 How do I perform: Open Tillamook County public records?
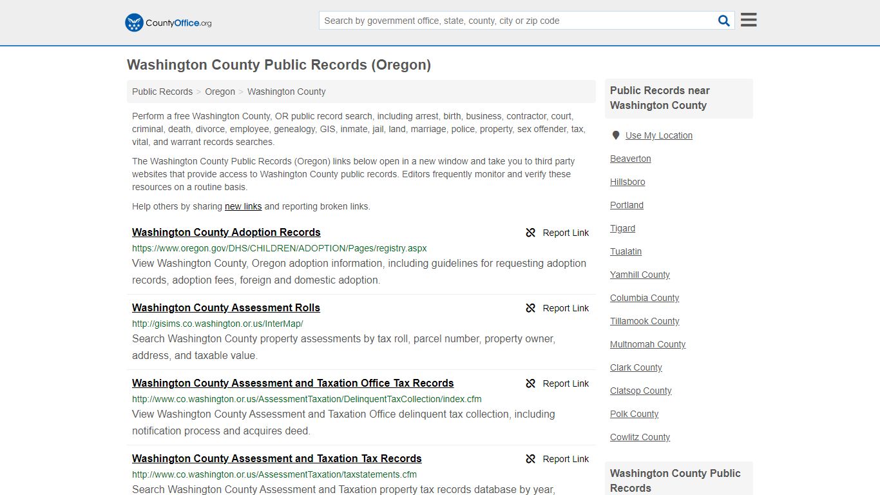click(645, 321)
